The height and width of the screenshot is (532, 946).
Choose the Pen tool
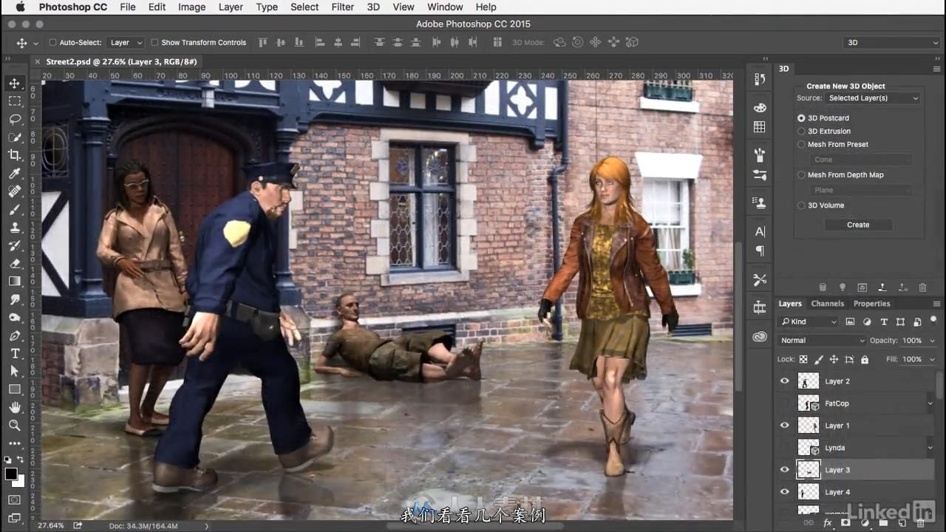coord(15,335)
